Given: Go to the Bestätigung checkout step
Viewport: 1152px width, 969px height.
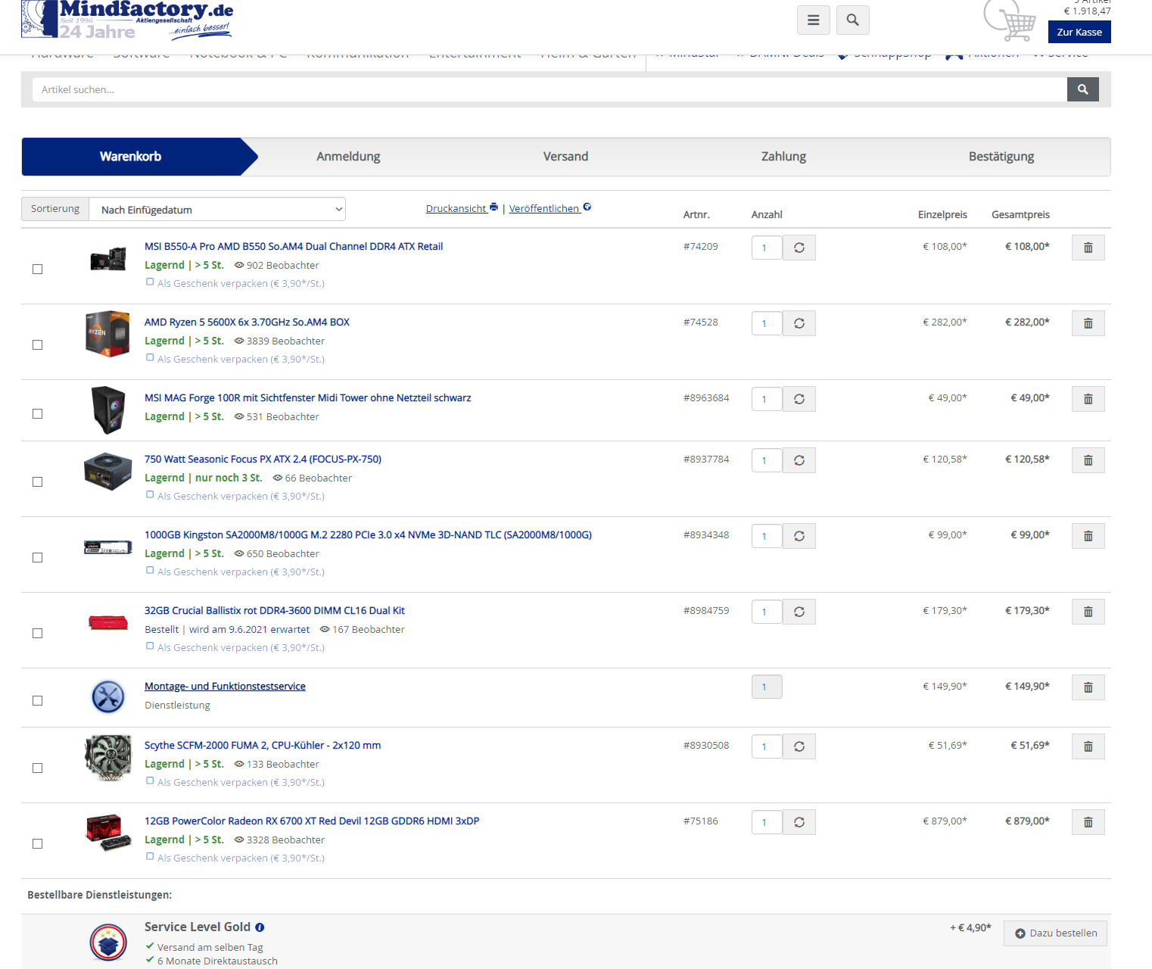Looking at the screenshot, I should click(1001, 157).
